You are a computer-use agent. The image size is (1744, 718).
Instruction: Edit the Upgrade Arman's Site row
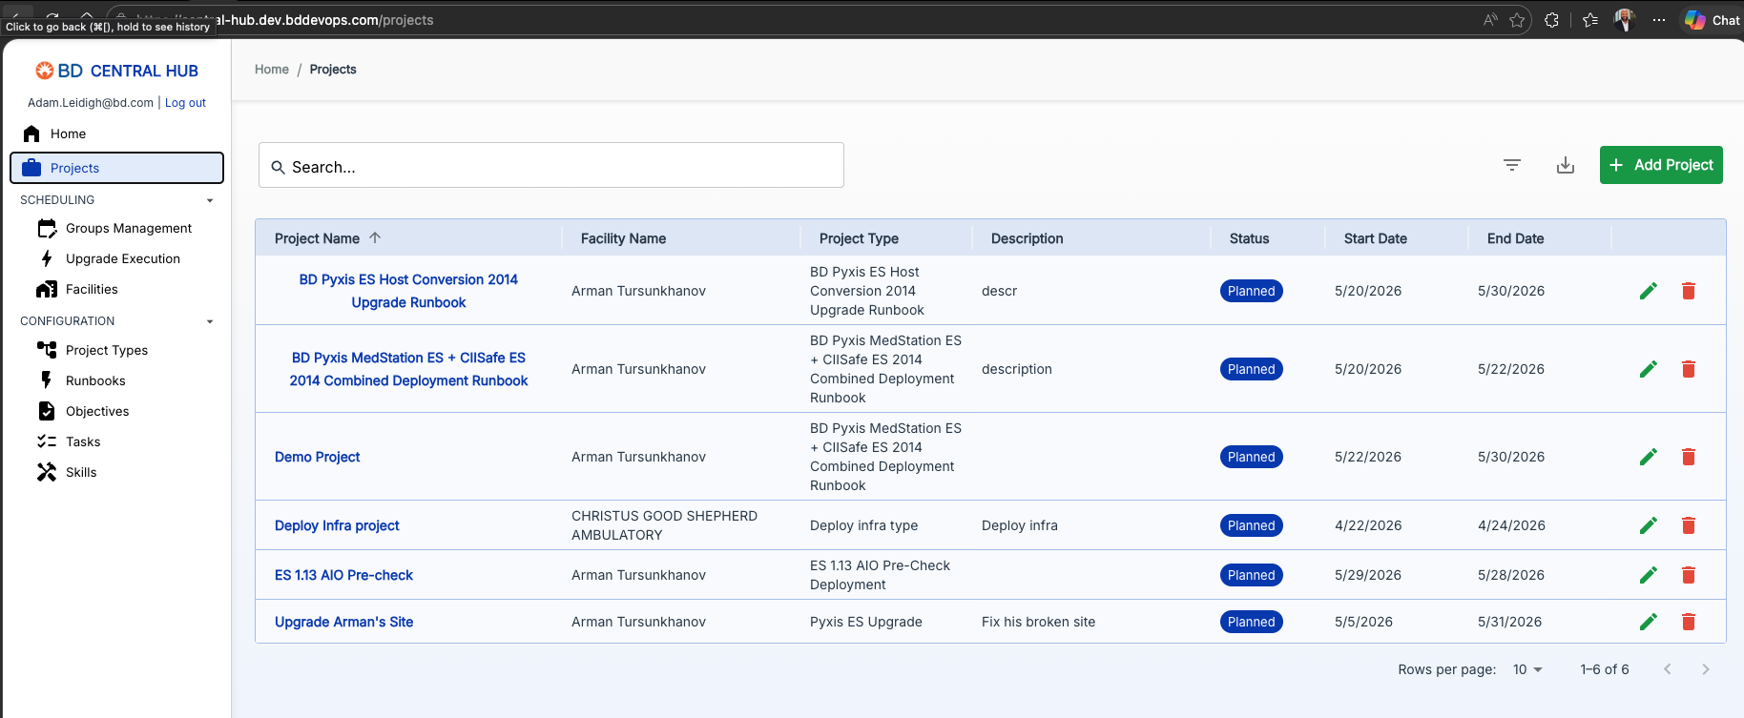(x=1649, y=622)
